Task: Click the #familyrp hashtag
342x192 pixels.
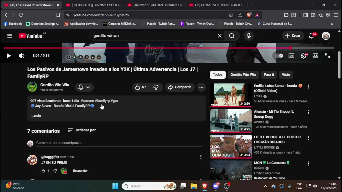Action: (x=102, y=101)
